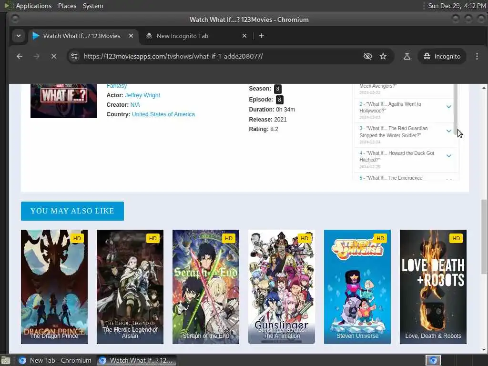The width and height of the screenshot is (488, 366).
Task: Open the Applications menu
Action: pyautogui.click(x=34, y=6)
